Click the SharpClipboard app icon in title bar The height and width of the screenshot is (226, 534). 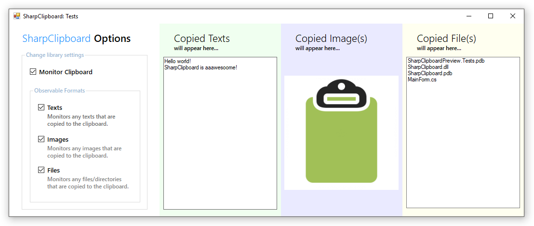pos(17,16)
